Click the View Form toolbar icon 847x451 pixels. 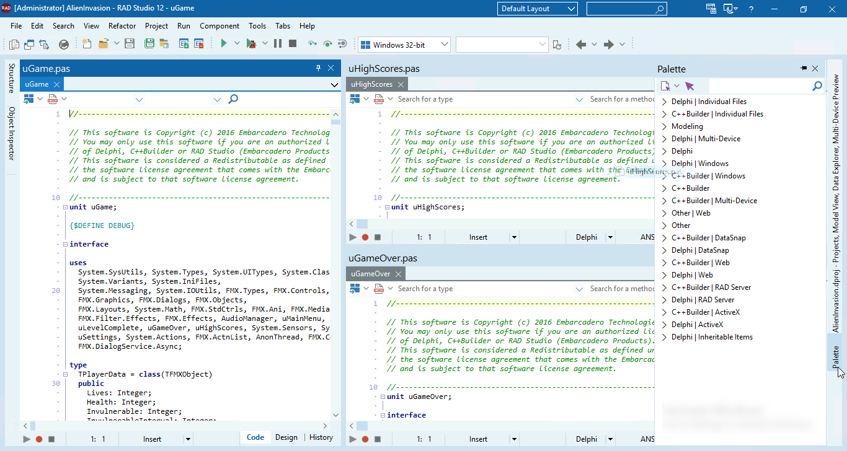point(29,44)
